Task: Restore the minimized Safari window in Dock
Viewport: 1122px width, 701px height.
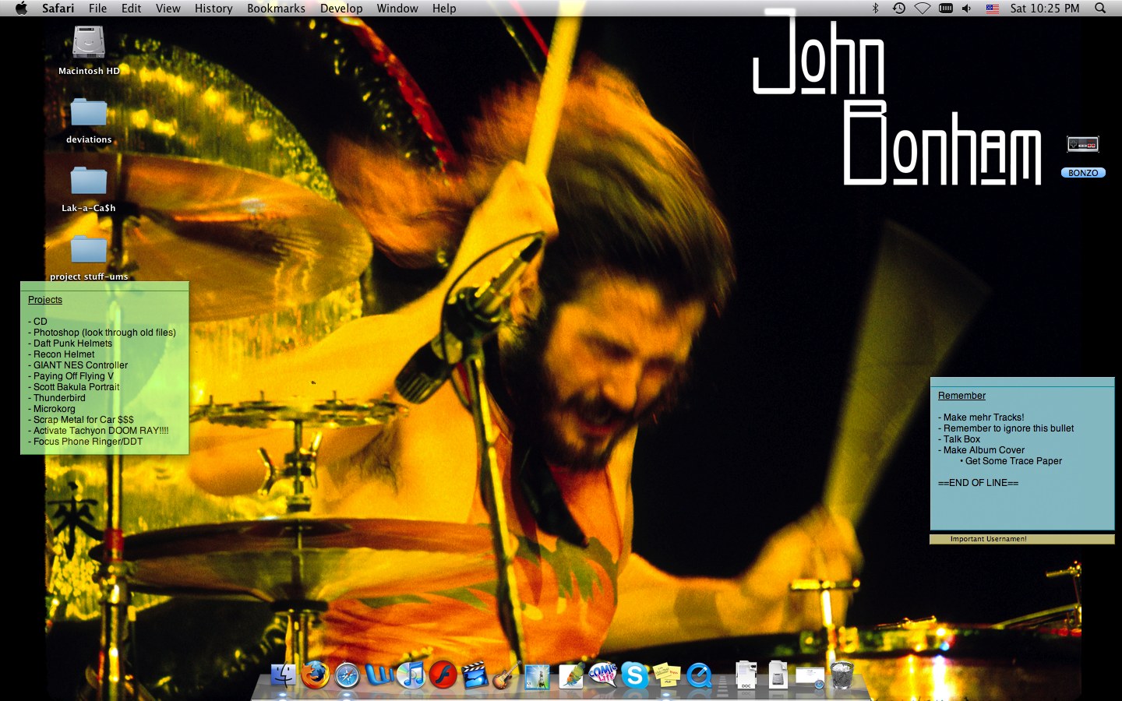Action: click(810, 678)
